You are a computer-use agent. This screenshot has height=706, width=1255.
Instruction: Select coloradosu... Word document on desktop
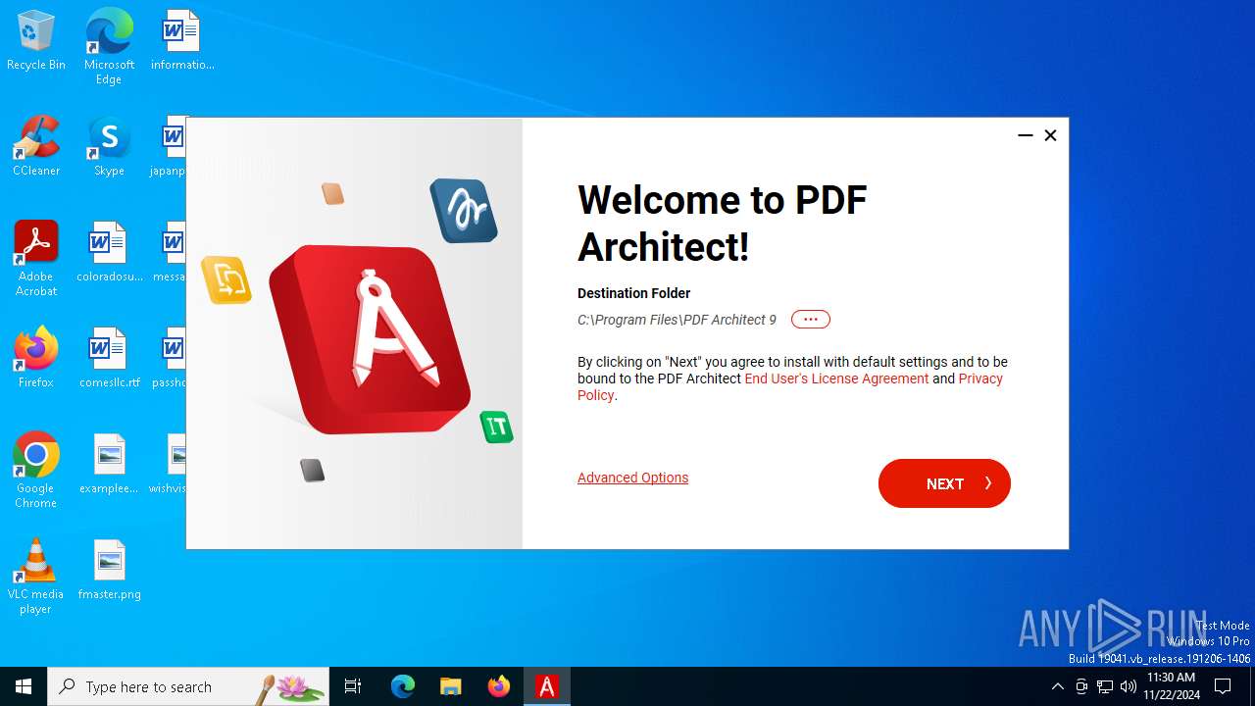pyautogui.click(x=109, y=253)
